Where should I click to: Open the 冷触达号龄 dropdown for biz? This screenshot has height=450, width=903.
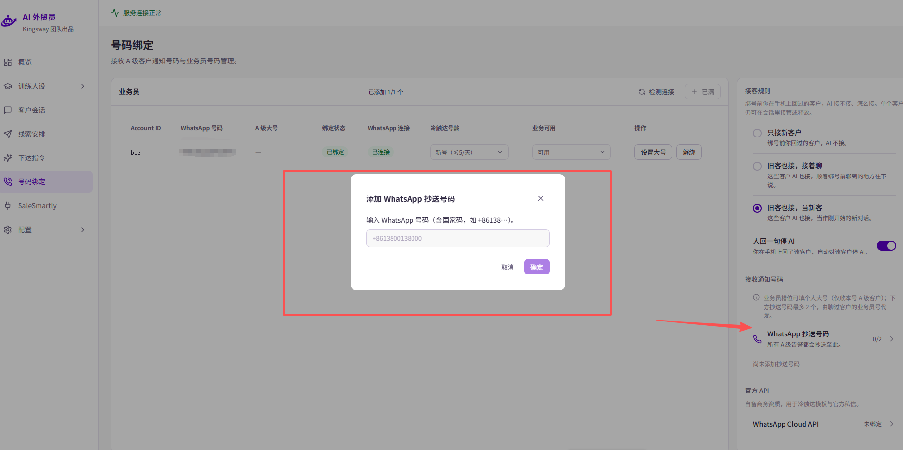coord(469,152)
